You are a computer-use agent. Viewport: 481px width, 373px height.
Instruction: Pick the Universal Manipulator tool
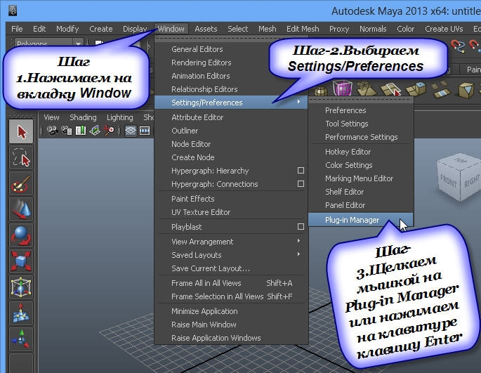click(x=21, y=287)
